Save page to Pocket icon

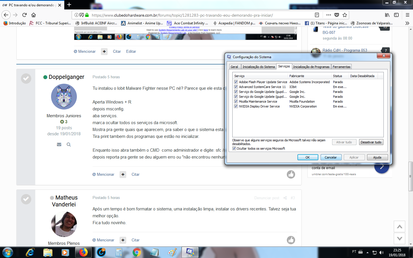[337, 15]
